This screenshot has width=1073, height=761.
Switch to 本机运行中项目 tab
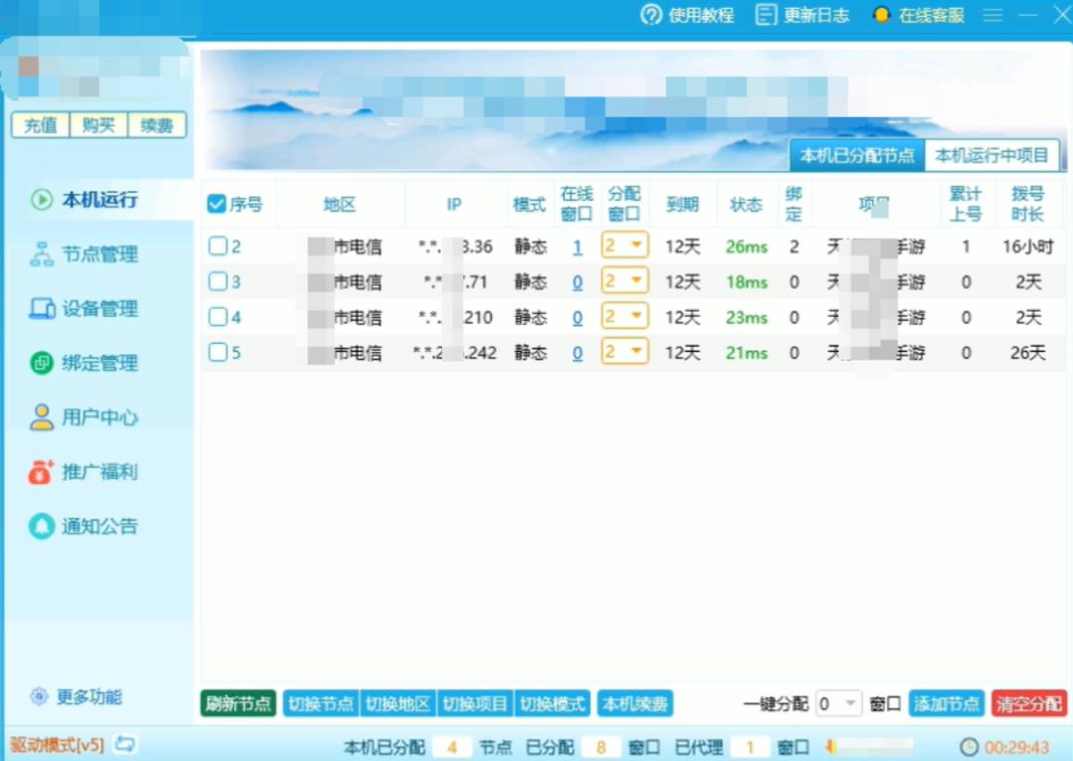(992, 155)
